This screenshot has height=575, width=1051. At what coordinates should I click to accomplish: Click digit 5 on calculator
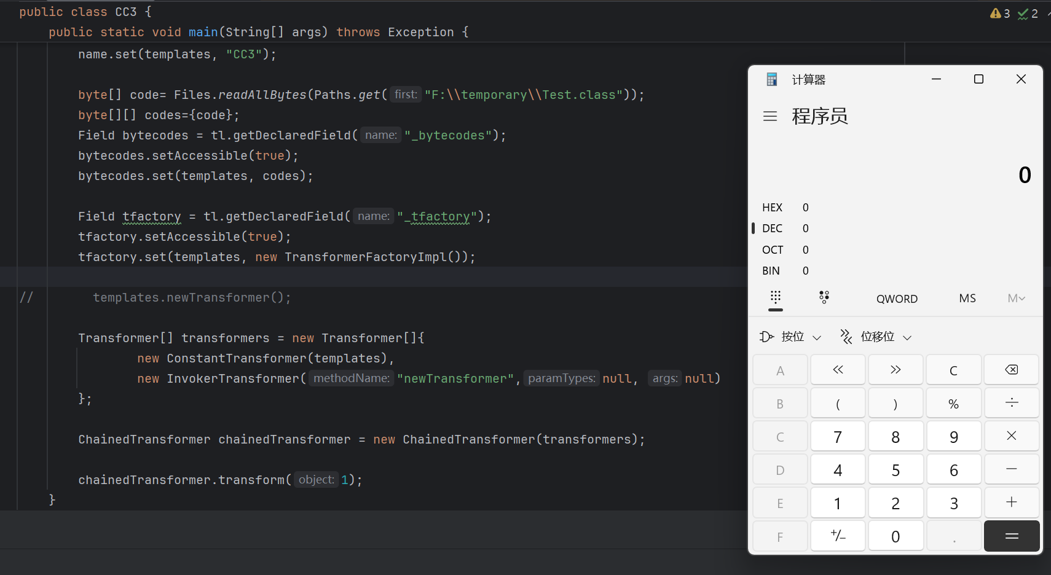(896, 469)
